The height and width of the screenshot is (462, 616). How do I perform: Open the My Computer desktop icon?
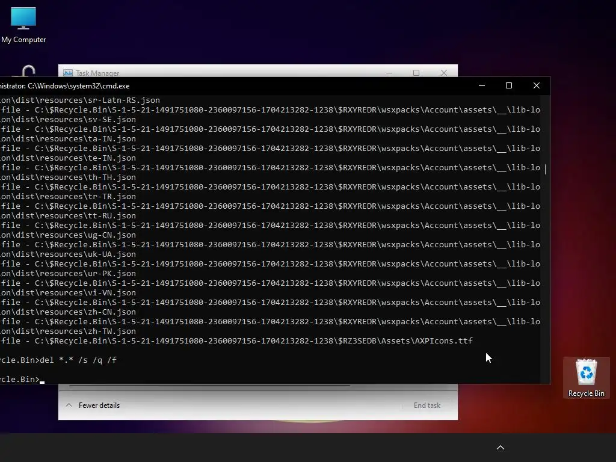[23, 25]
